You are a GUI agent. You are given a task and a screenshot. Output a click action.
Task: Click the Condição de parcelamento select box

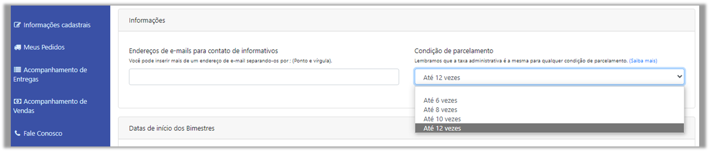coord(549,77)
